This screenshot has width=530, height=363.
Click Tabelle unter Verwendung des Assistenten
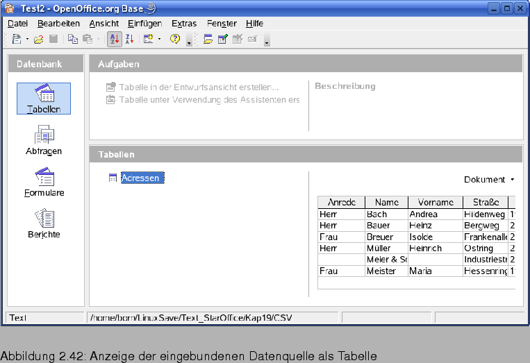click(203, 100)
